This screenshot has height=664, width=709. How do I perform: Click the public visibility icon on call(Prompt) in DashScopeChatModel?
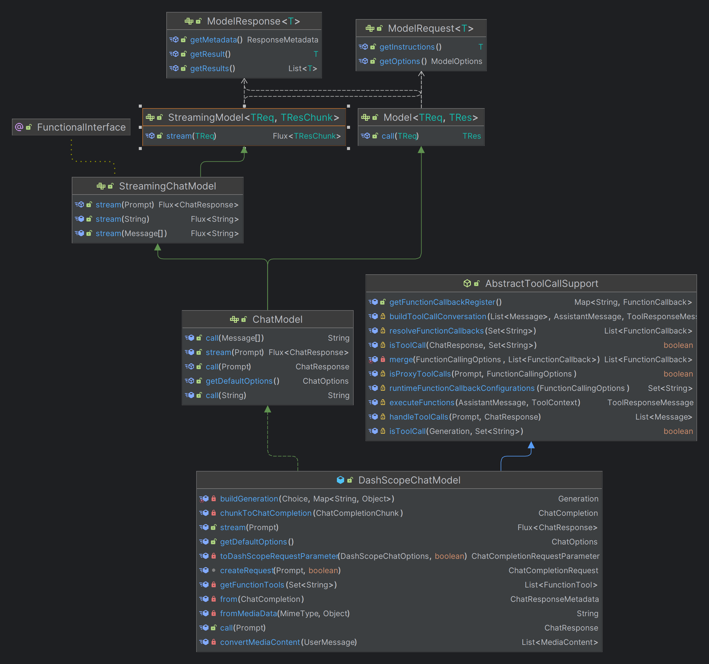tap(214, 628)
